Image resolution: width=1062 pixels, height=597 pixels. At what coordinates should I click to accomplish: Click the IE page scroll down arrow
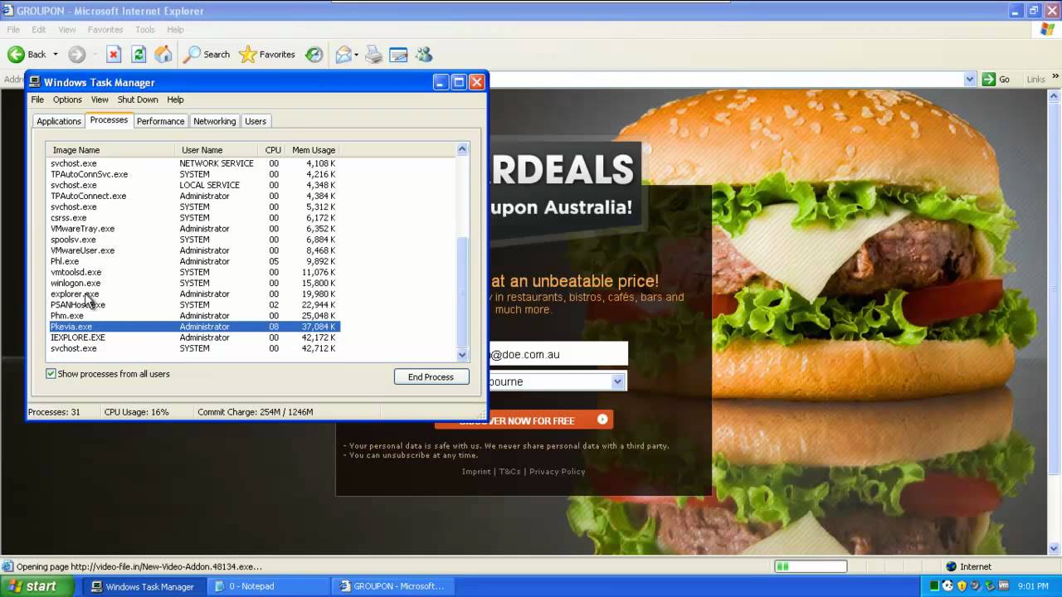coord(1054,549)
